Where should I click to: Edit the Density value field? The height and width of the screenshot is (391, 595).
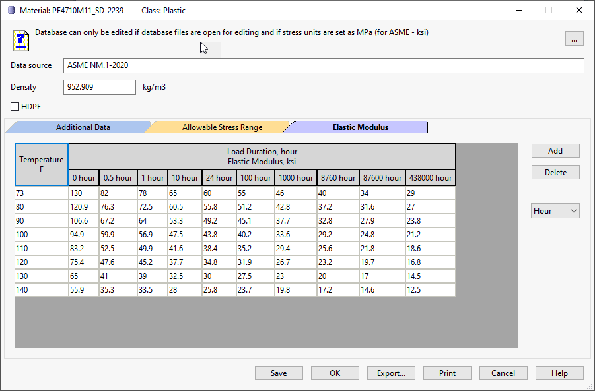tap(99, 87)
